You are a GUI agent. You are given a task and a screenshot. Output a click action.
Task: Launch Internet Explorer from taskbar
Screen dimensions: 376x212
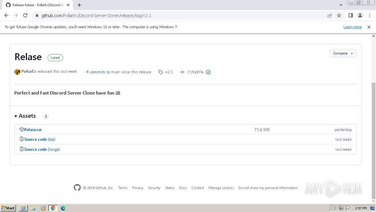click(23, 208)
